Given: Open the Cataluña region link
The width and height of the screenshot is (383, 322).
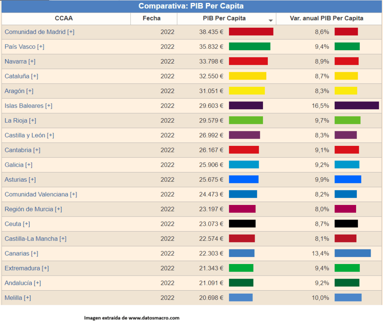Looking at the screenshot, I should (x=21, y=76).
